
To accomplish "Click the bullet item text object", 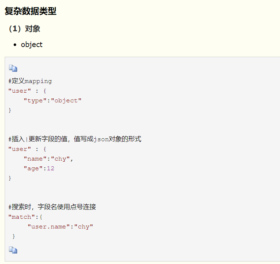I will (x=32, y=45).
